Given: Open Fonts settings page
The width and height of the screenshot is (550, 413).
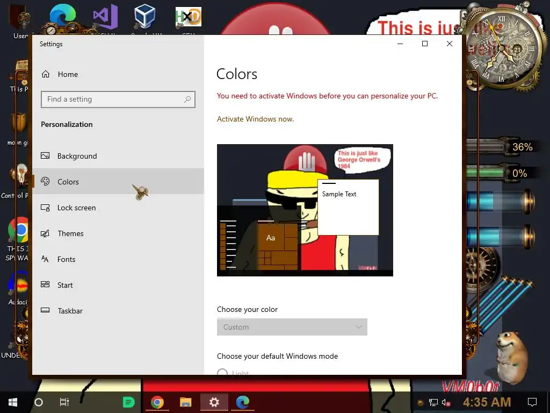Looking at the screenshot, I should point(118,259).
